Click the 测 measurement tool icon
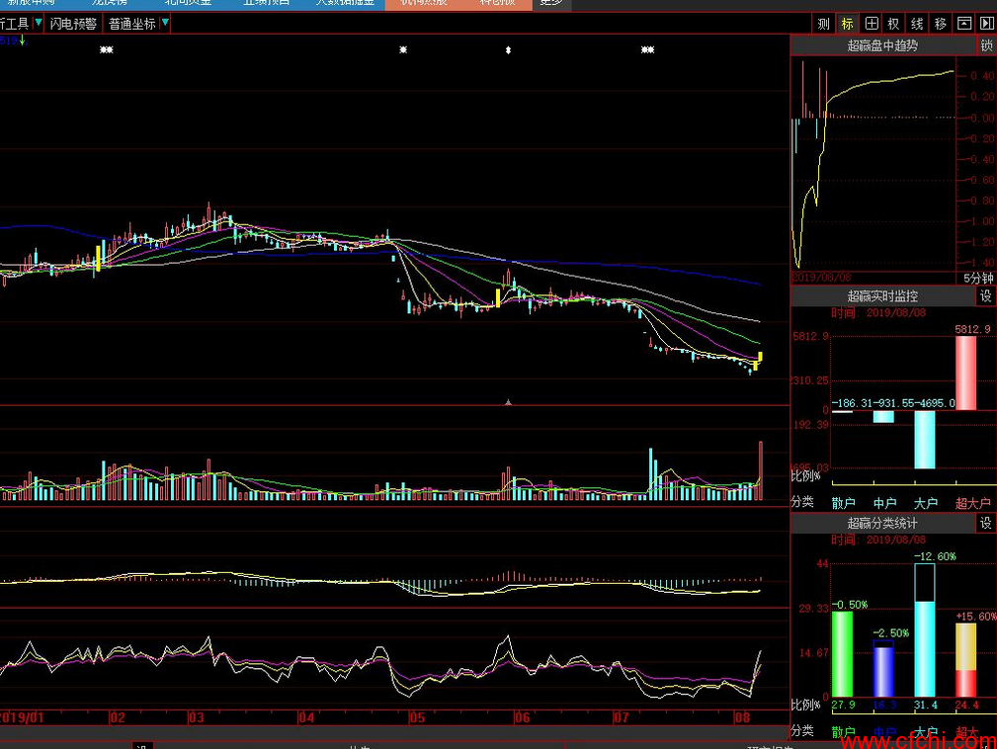This screenshot has height=749, width=997. tap(824, 24)
